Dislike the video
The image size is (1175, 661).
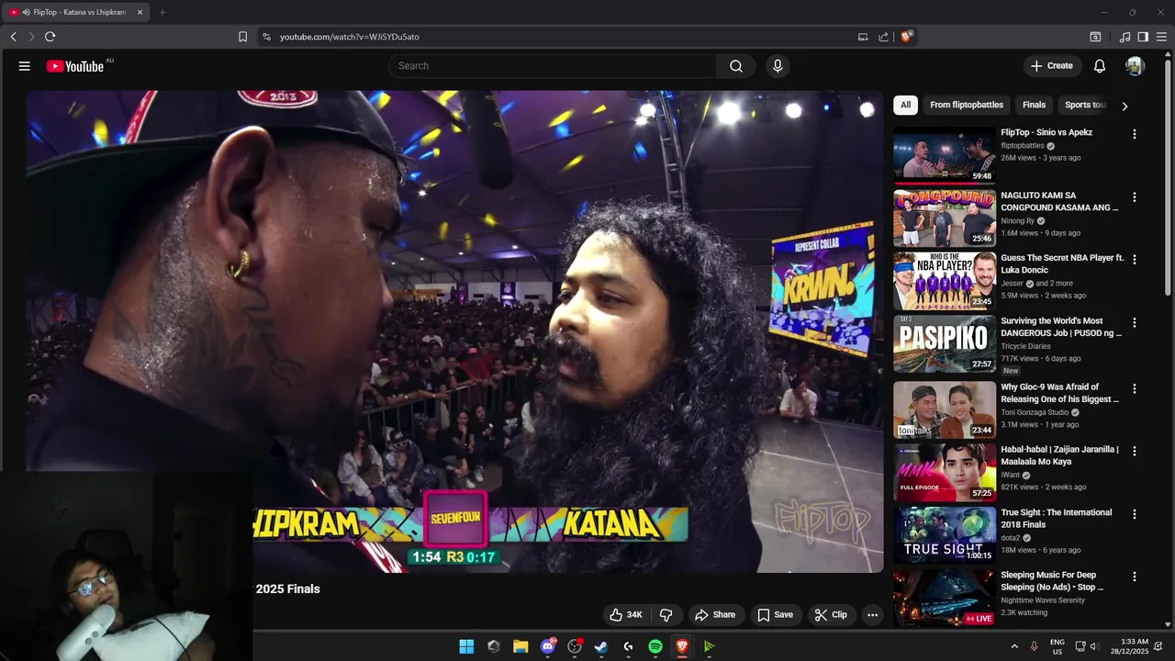pyautogui.click(x=666, y=615)
